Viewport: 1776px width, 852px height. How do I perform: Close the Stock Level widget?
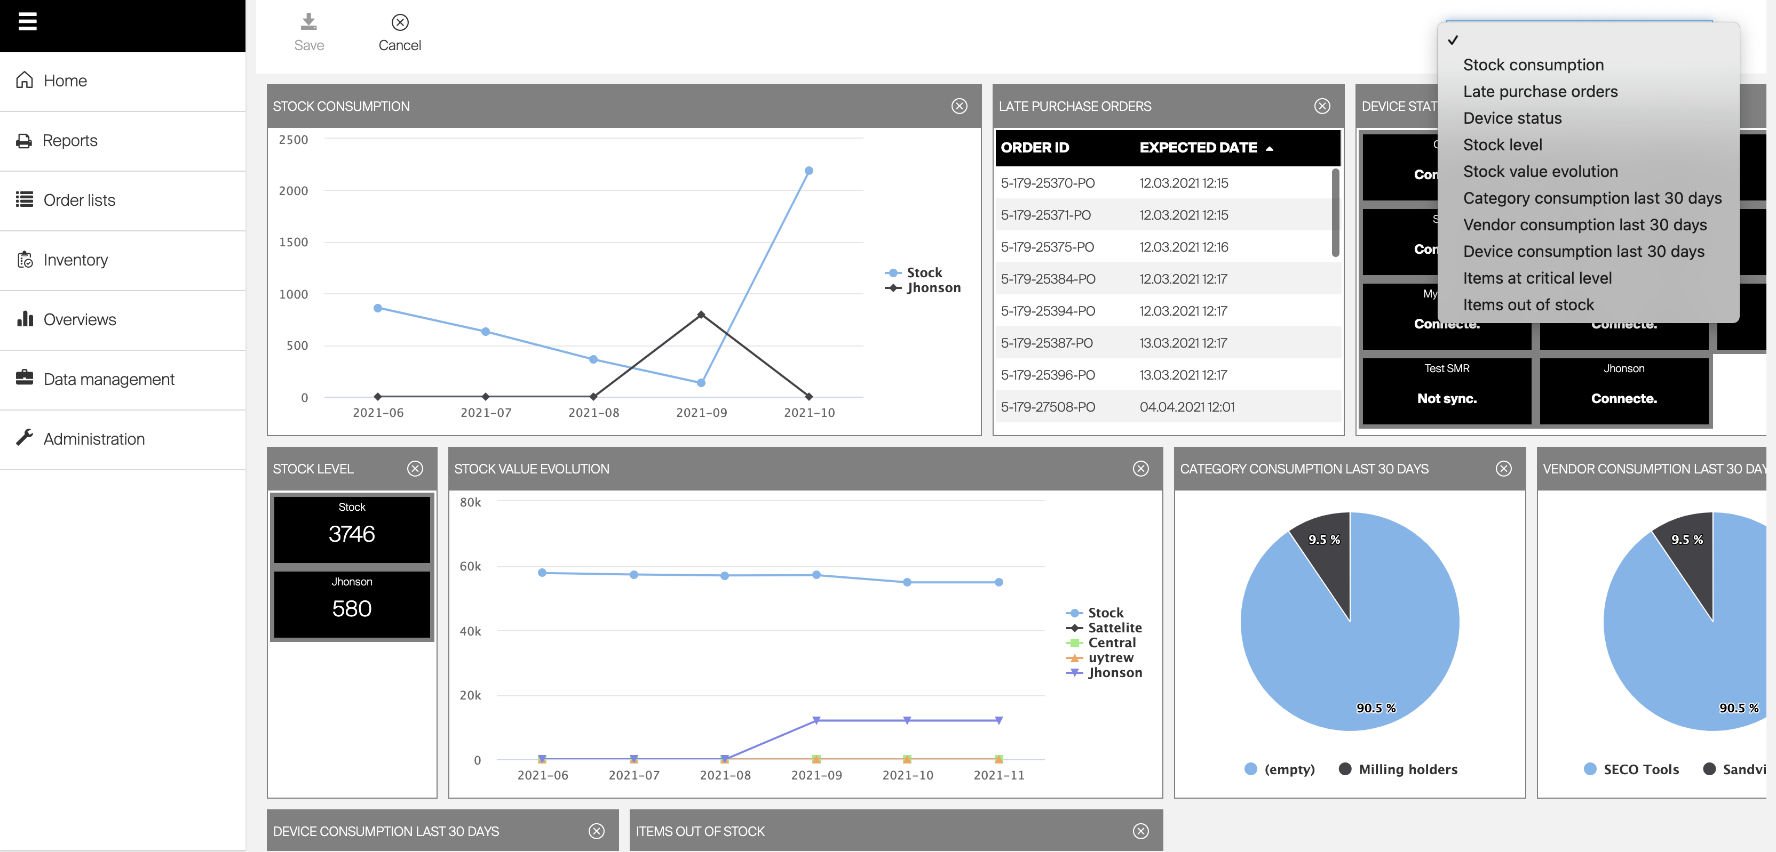(415, 469)
